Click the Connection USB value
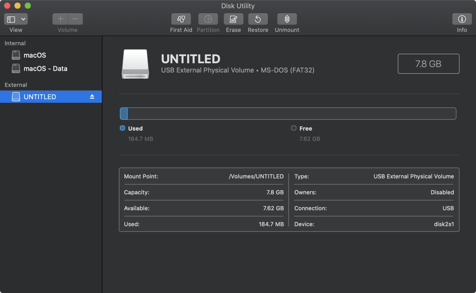This screenshot has height=293, width=476. coord(448,208)
